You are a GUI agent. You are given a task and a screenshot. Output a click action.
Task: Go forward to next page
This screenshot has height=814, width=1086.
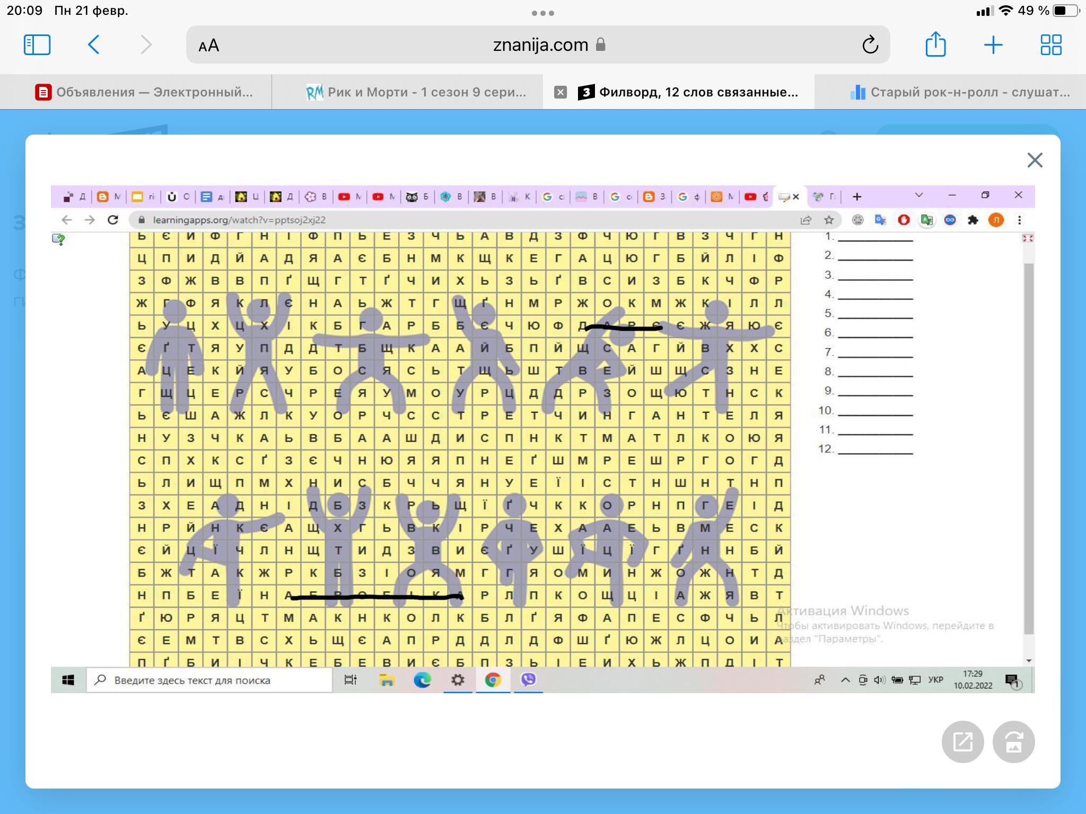point(146,45)
